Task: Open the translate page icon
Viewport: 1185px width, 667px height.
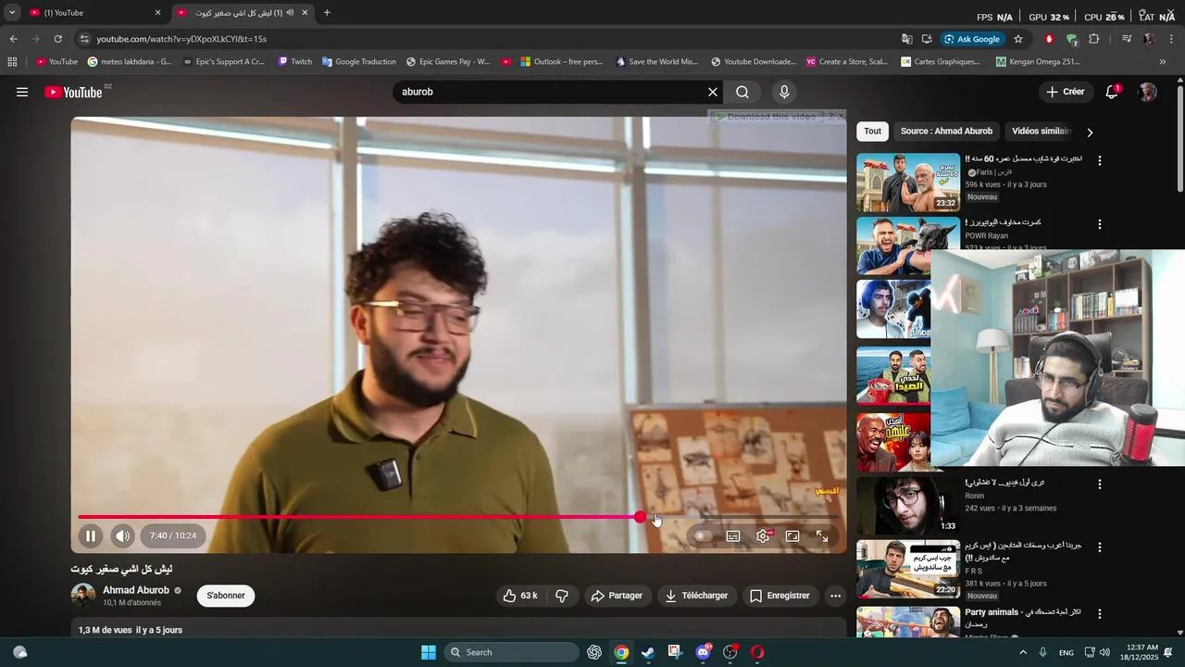Action: 907,39
